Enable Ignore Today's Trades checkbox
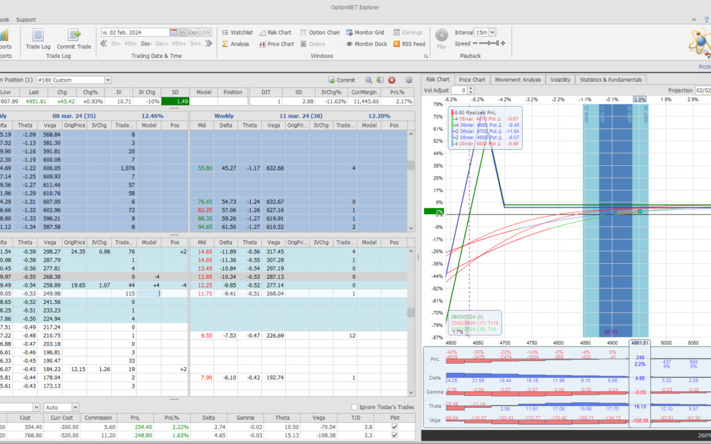 pos(355,407)
